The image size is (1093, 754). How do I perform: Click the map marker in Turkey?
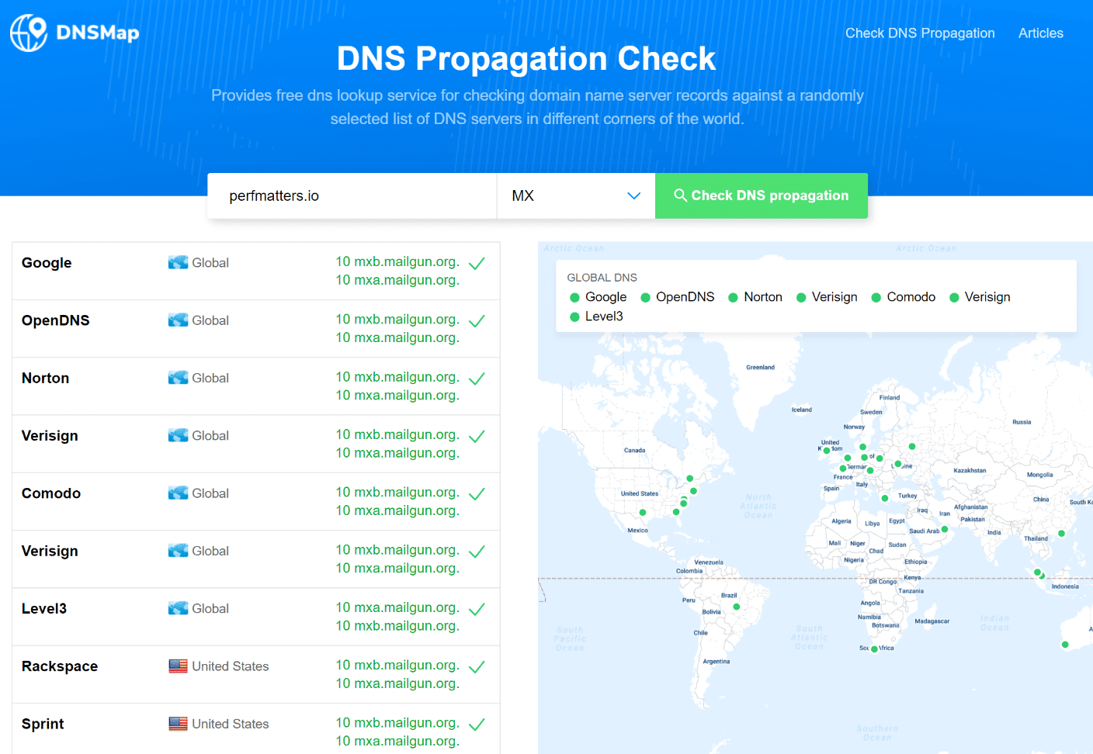[885, 498]
